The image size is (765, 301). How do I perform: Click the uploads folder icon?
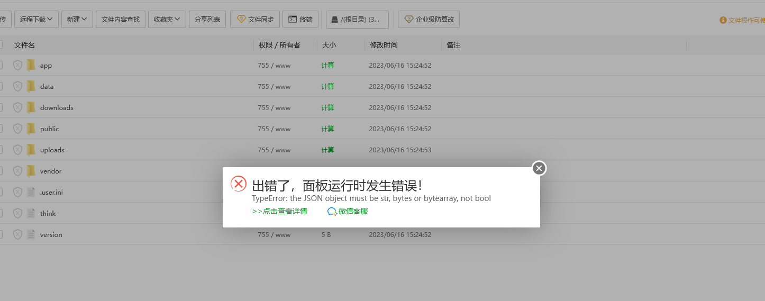coord(31,150)
